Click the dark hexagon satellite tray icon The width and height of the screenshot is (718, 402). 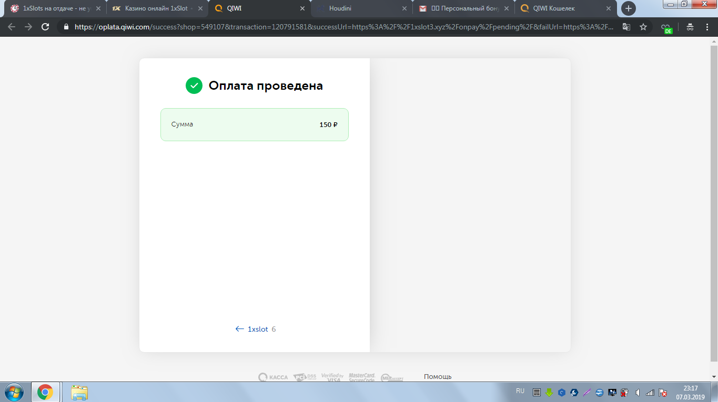(574, 392)
